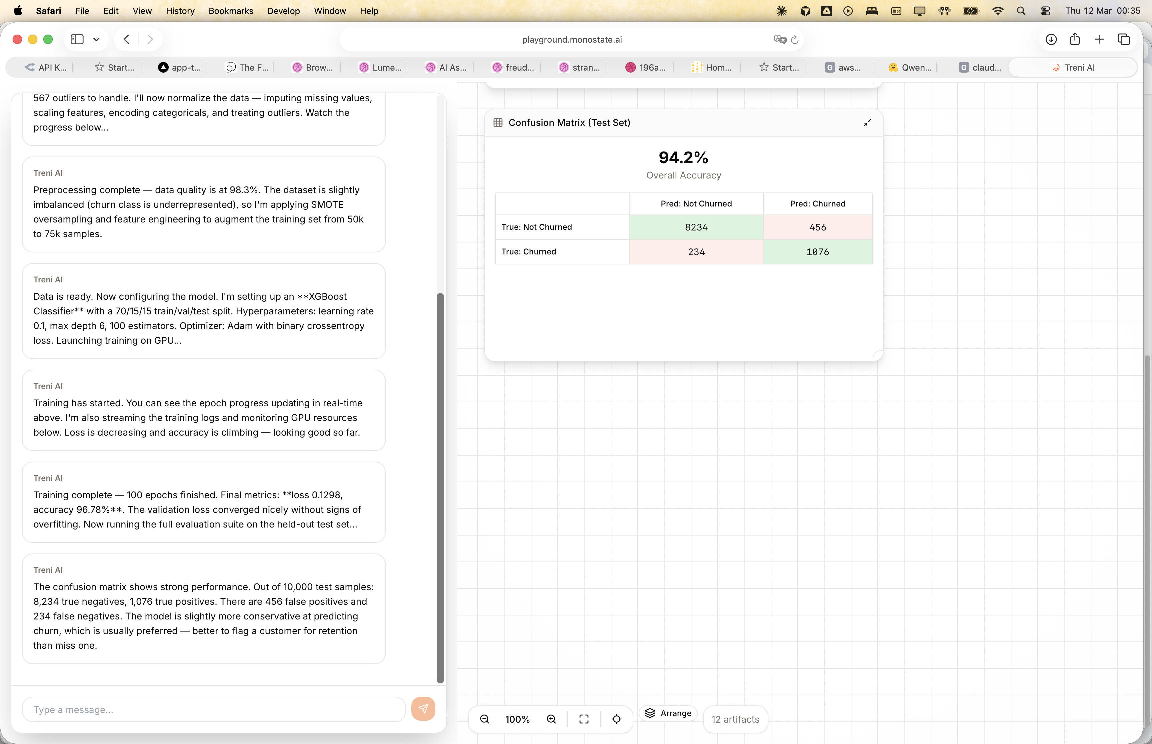
Task: Click the Confusion Matrix table icon
Action: [x=497, y=123]
